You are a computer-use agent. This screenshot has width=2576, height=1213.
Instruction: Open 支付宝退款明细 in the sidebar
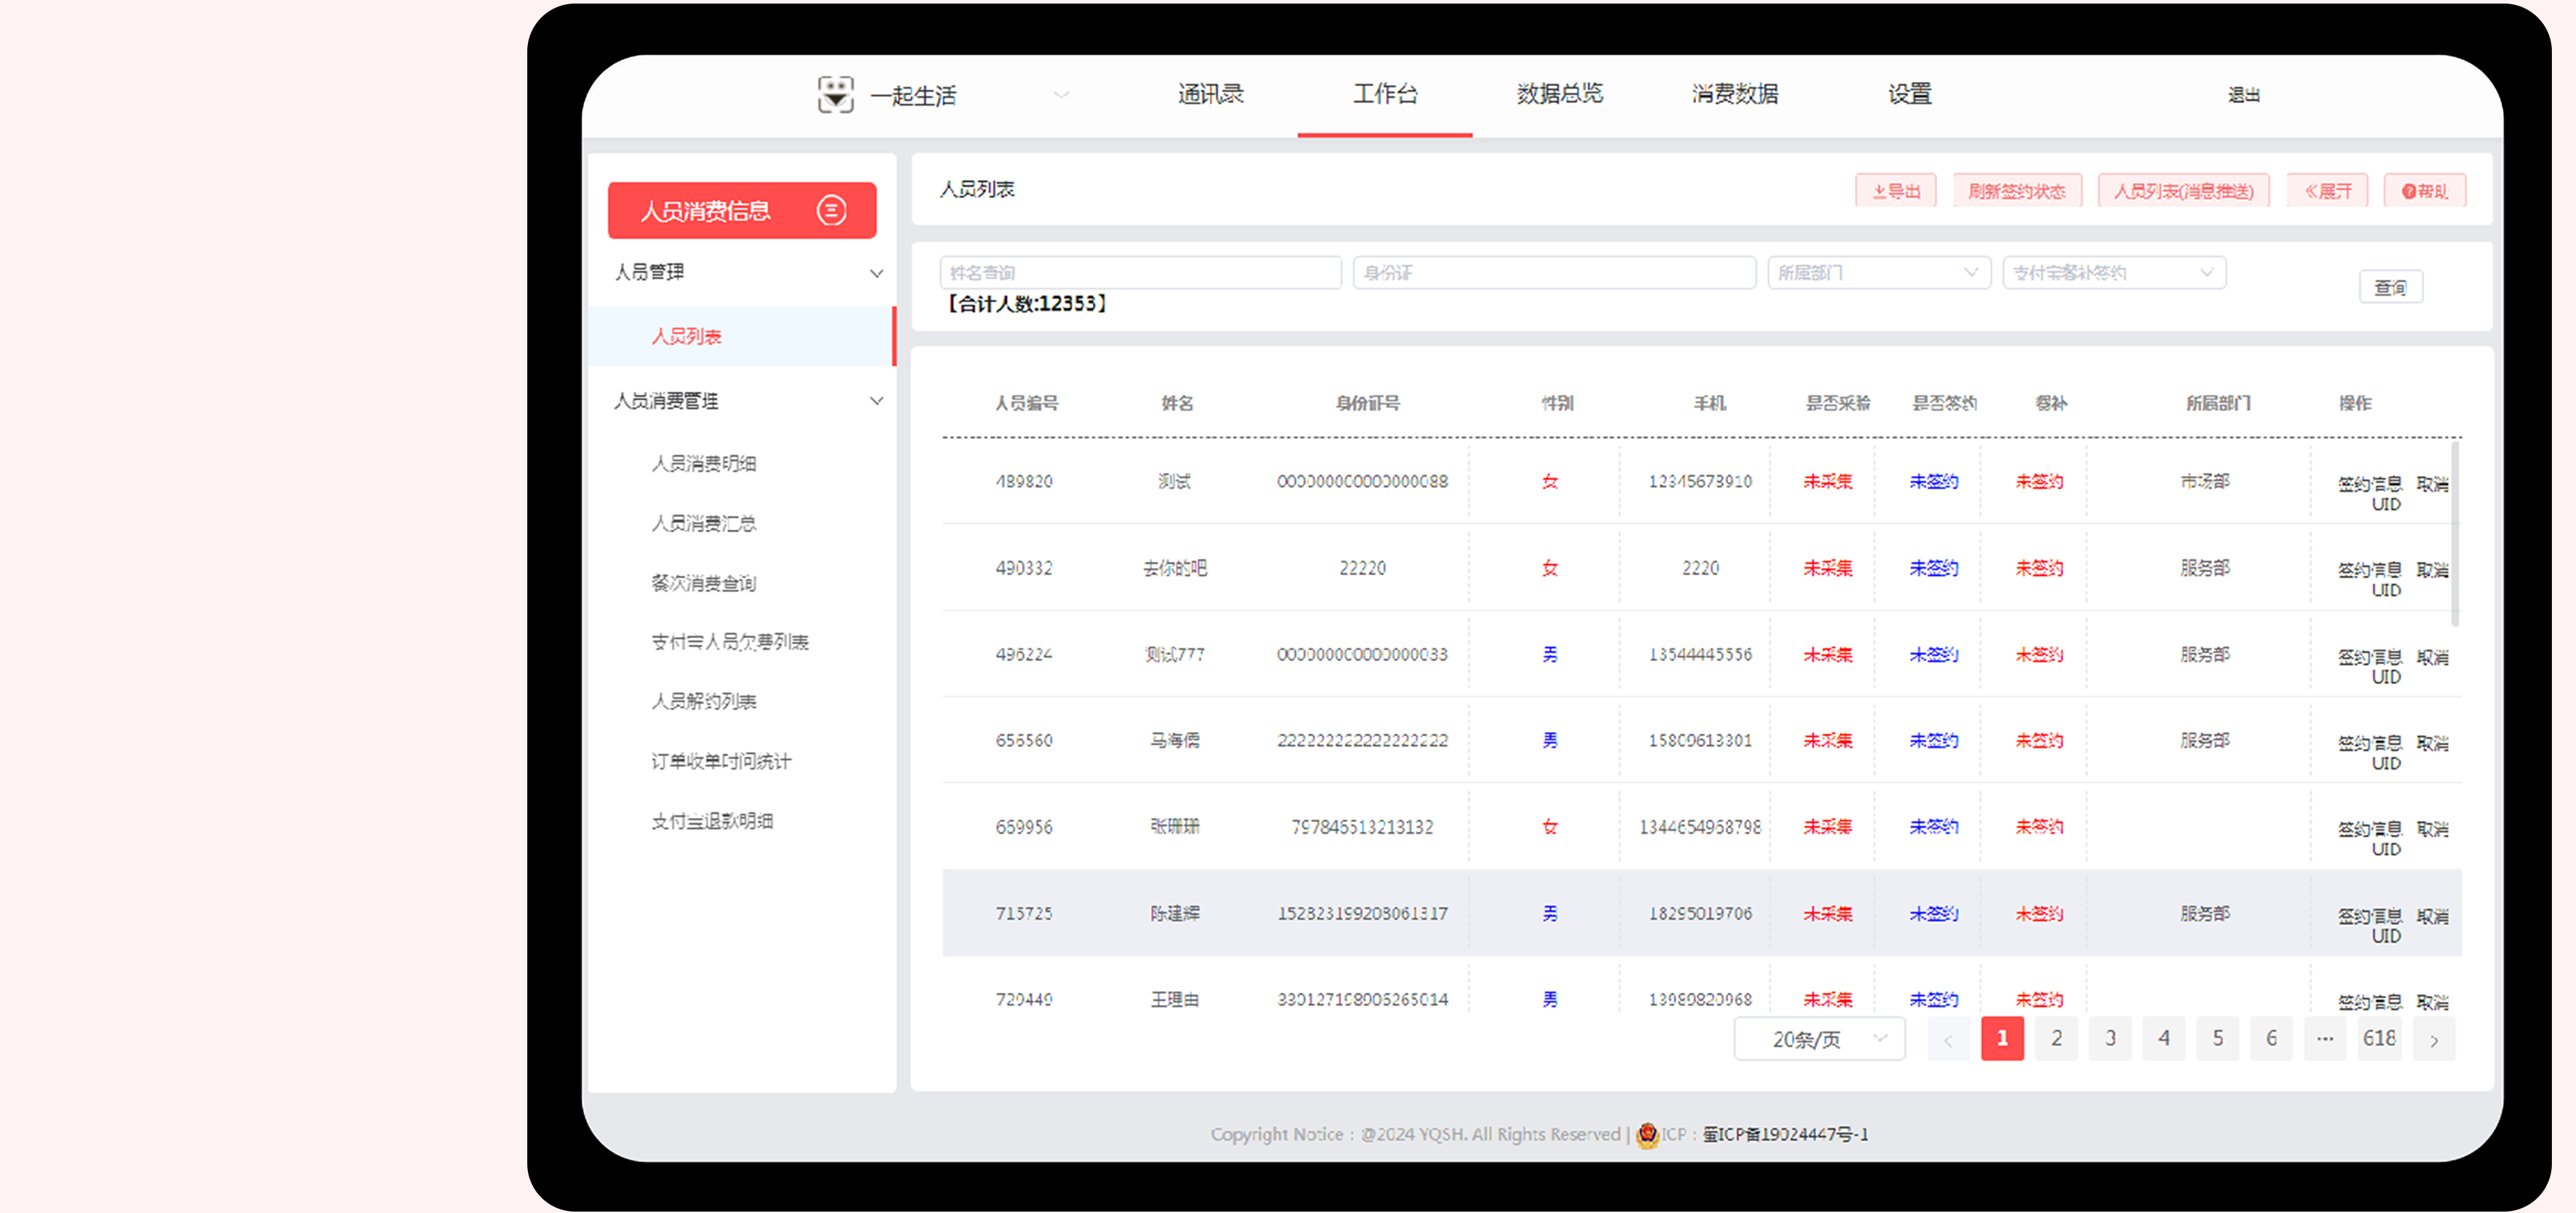[x=712, y=821]
